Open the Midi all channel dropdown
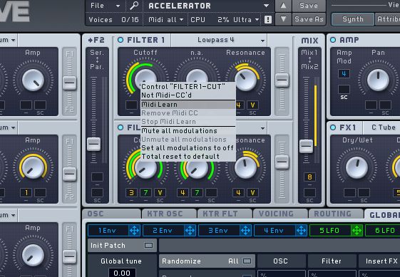The height and width of the screenshot is (277, 400). [166, 20]
